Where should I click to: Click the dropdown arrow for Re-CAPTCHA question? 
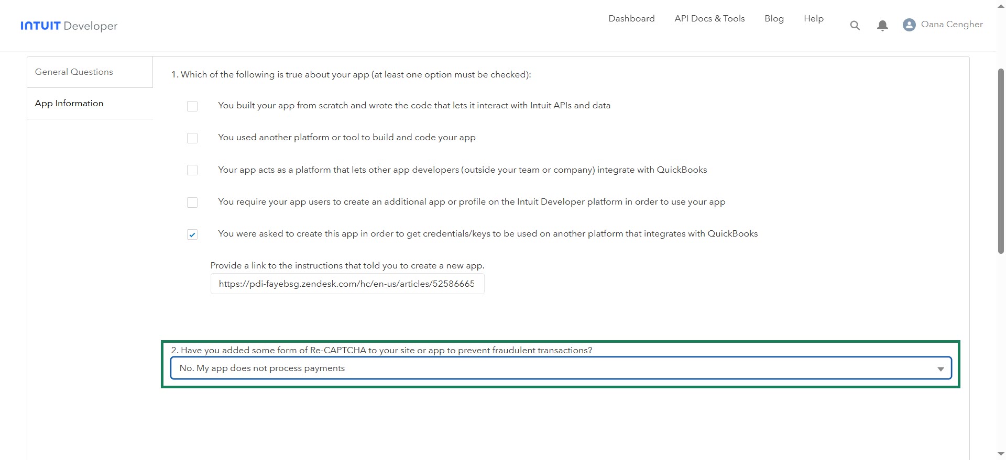[x=941, y=369]
